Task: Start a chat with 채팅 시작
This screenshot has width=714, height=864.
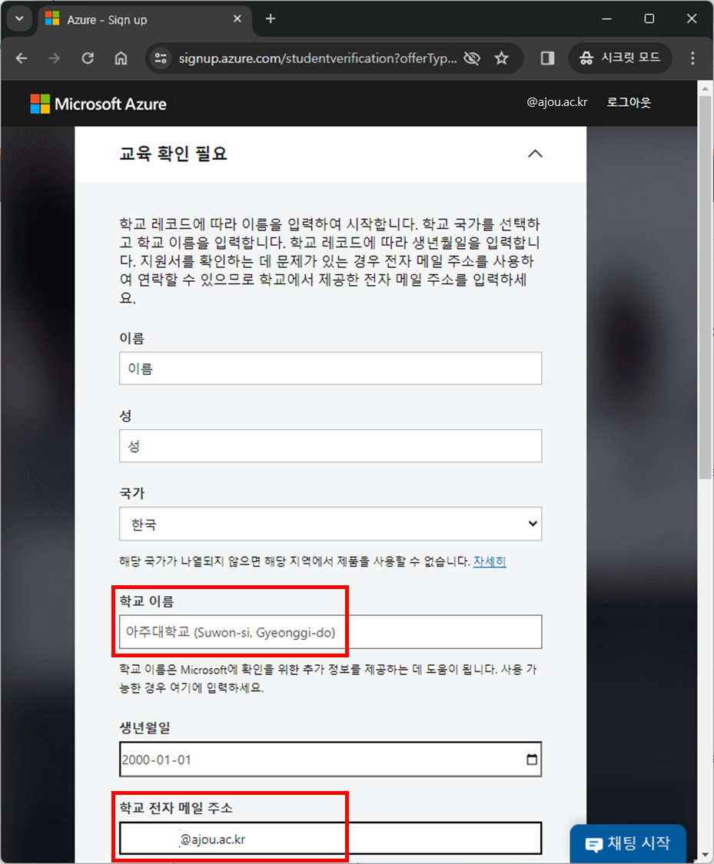Action: (x=628, y=843)
